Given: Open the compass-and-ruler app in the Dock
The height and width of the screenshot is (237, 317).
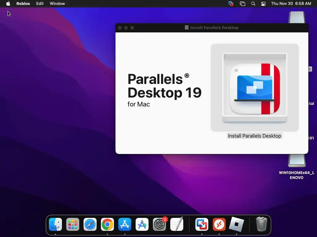Looking at the screenshot, I should pyautogui.click(x=142, y=224).
